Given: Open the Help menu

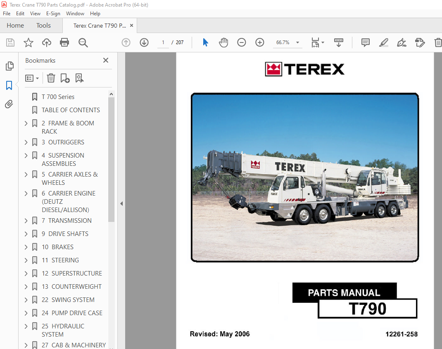Looking at the screenshot, I should 95,14.
